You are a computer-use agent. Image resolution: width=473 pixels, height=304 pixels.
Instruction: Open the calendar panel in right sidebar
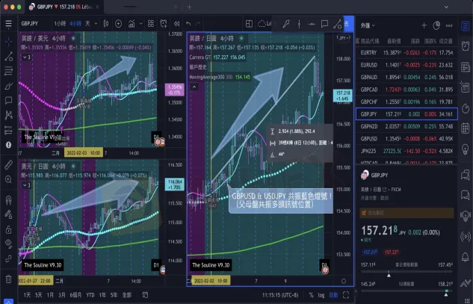[466, 128]
